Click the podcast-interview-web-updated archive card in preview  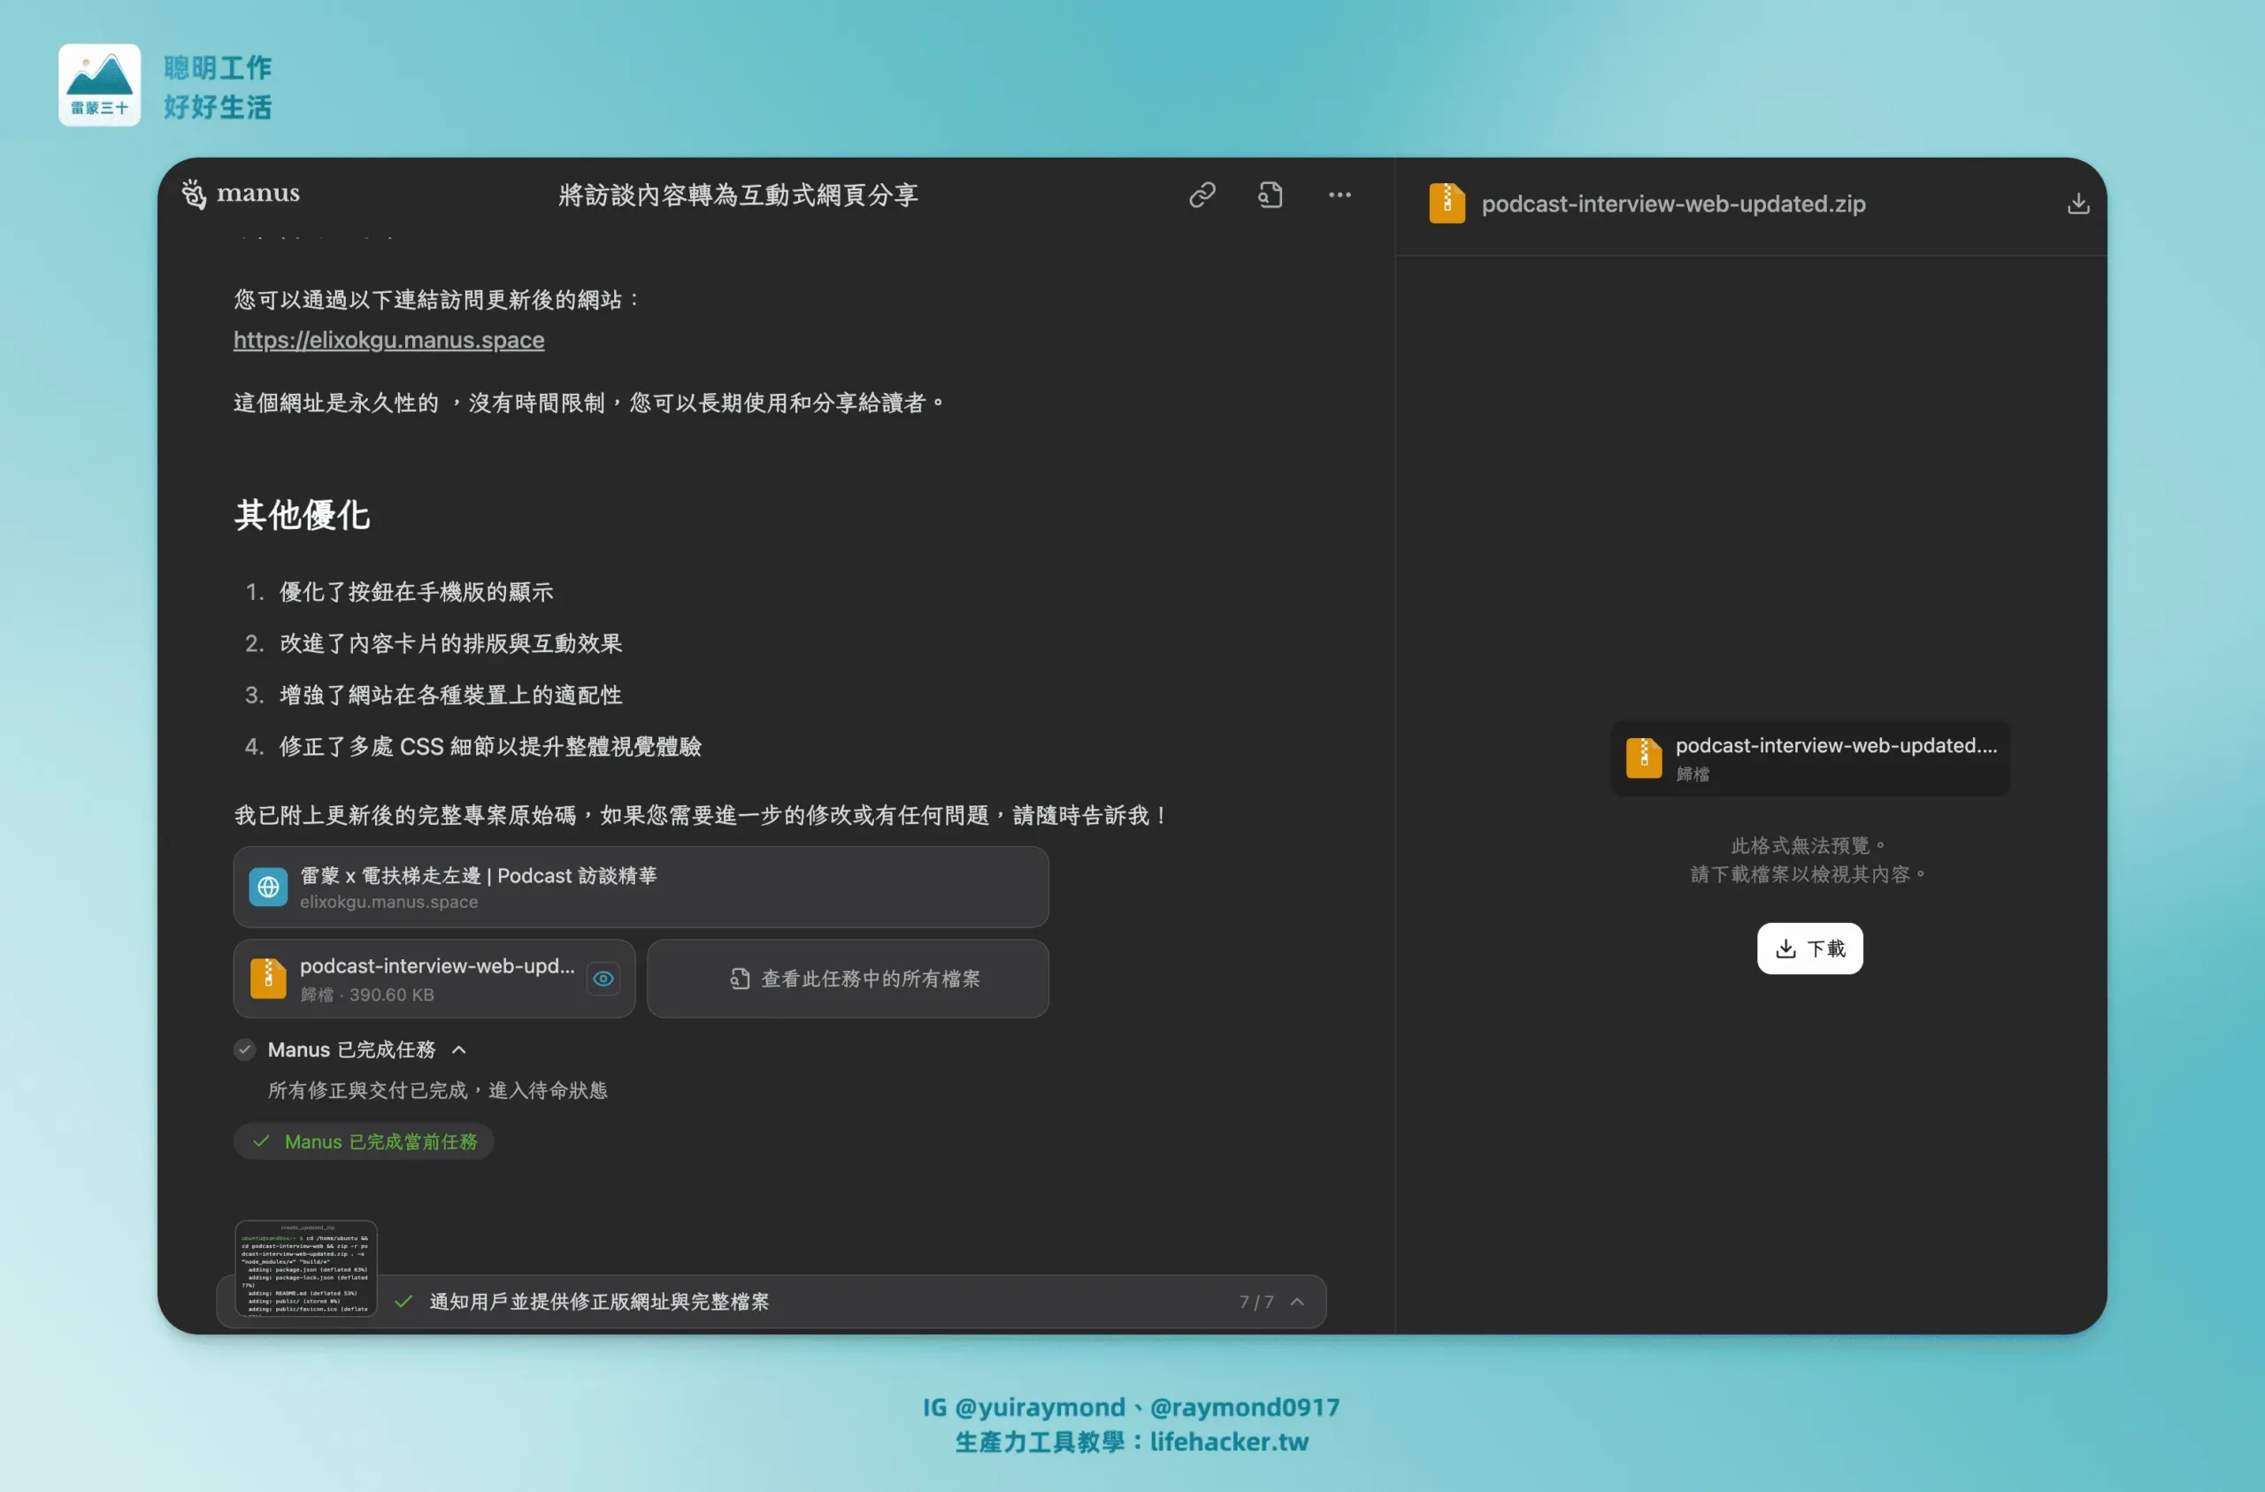[1810, 758]
